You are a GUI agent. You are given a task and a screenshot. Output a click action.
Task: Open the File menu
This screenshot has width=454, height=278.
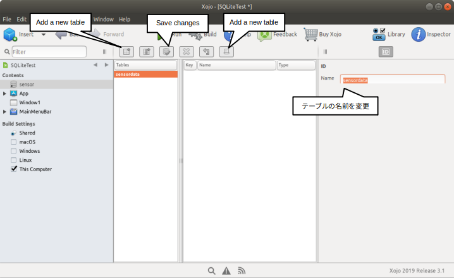click(x=7, y=20)
